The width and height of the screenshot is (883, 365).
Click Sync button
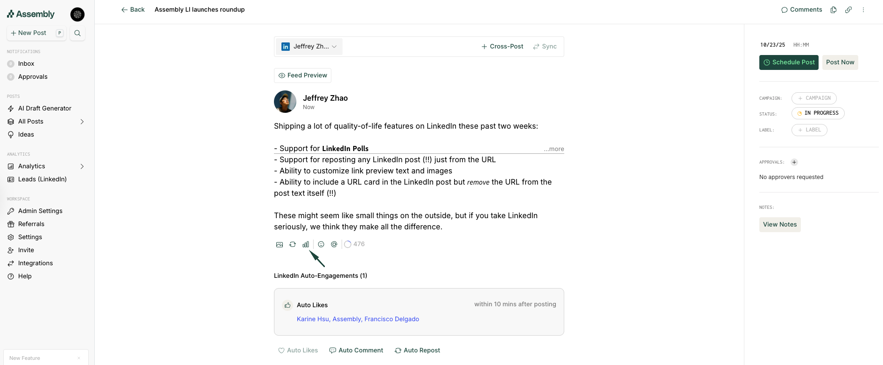click(545, 47)
